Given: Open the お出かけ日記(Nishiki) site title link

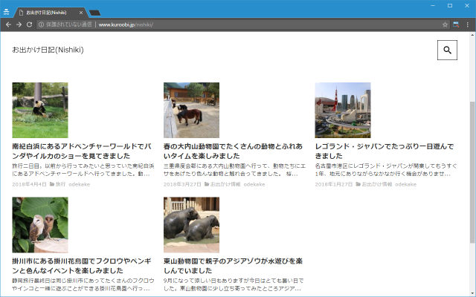Looking at the screenshot, I should point(48,50).
